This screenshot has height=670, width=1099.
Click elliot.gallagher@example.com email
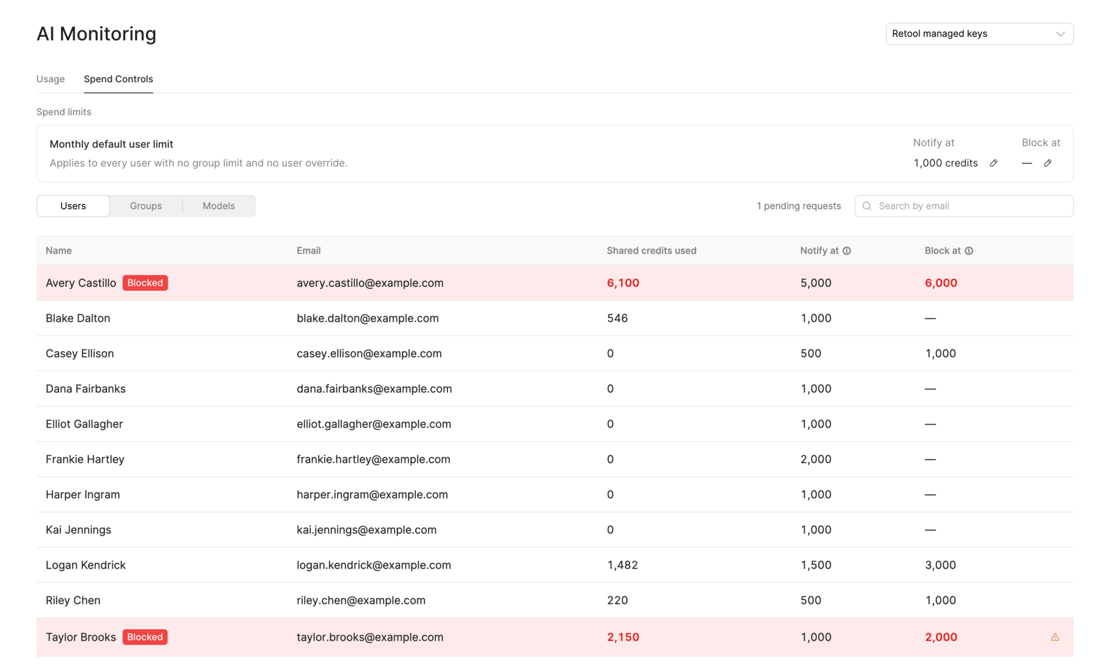(x=374, y=424)
